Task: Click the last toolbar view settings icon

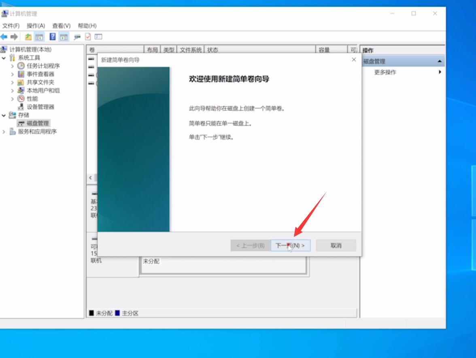Action: (x=98, y=37)
